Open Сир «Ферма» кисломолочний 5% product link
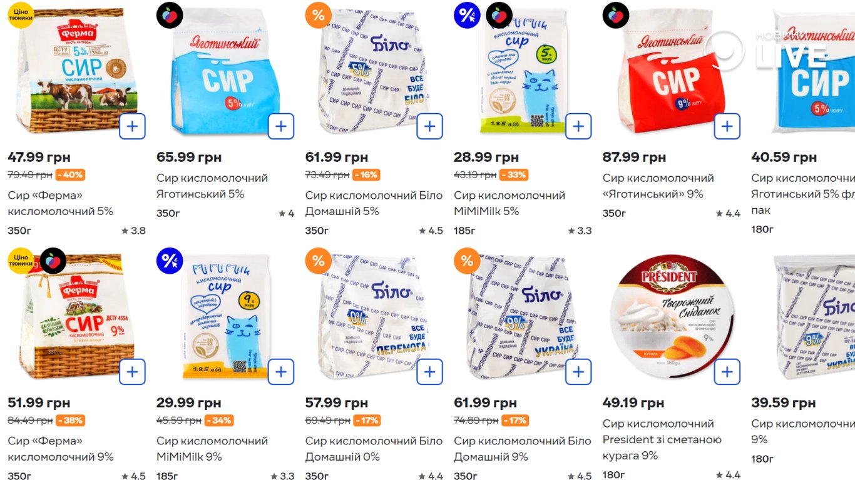855x480 pixels. click(61, 203)
